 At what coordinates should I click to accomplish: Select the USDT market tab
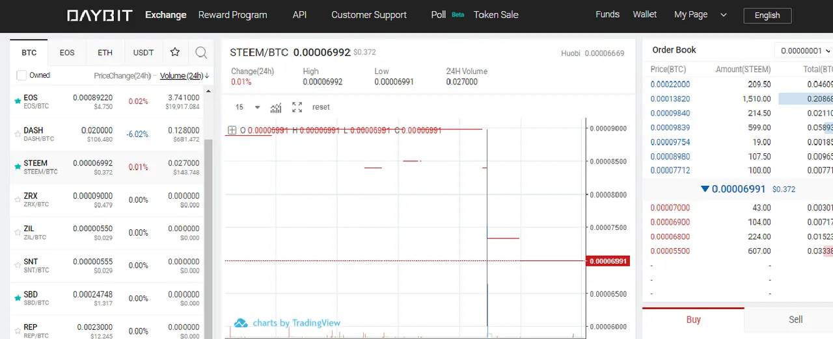pyautogui.click(x=143, y=53)
